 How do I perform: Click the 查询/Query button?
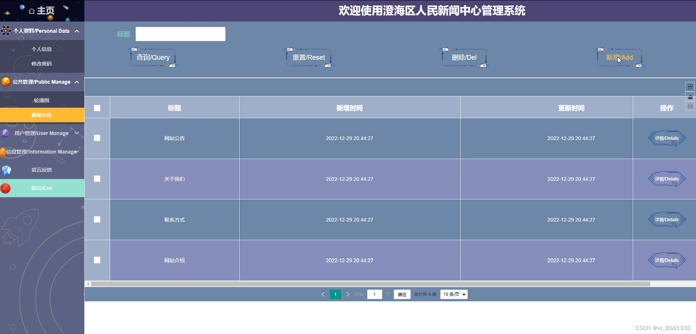tap(153, 57)
